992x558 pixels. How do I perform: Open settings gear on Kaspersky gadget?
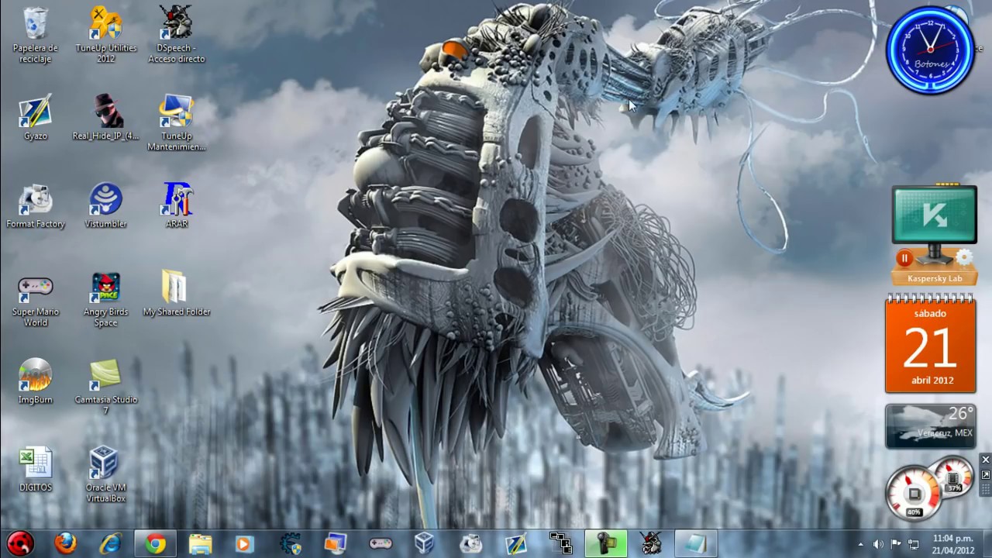click(x=964, y=257)
